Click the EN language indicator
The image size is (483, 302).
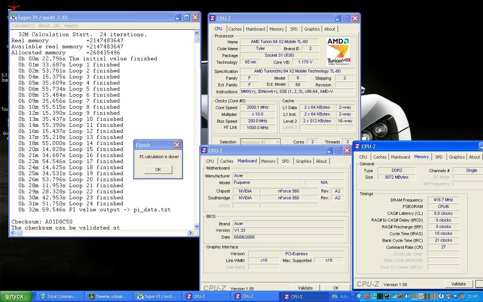coord(334,296)
